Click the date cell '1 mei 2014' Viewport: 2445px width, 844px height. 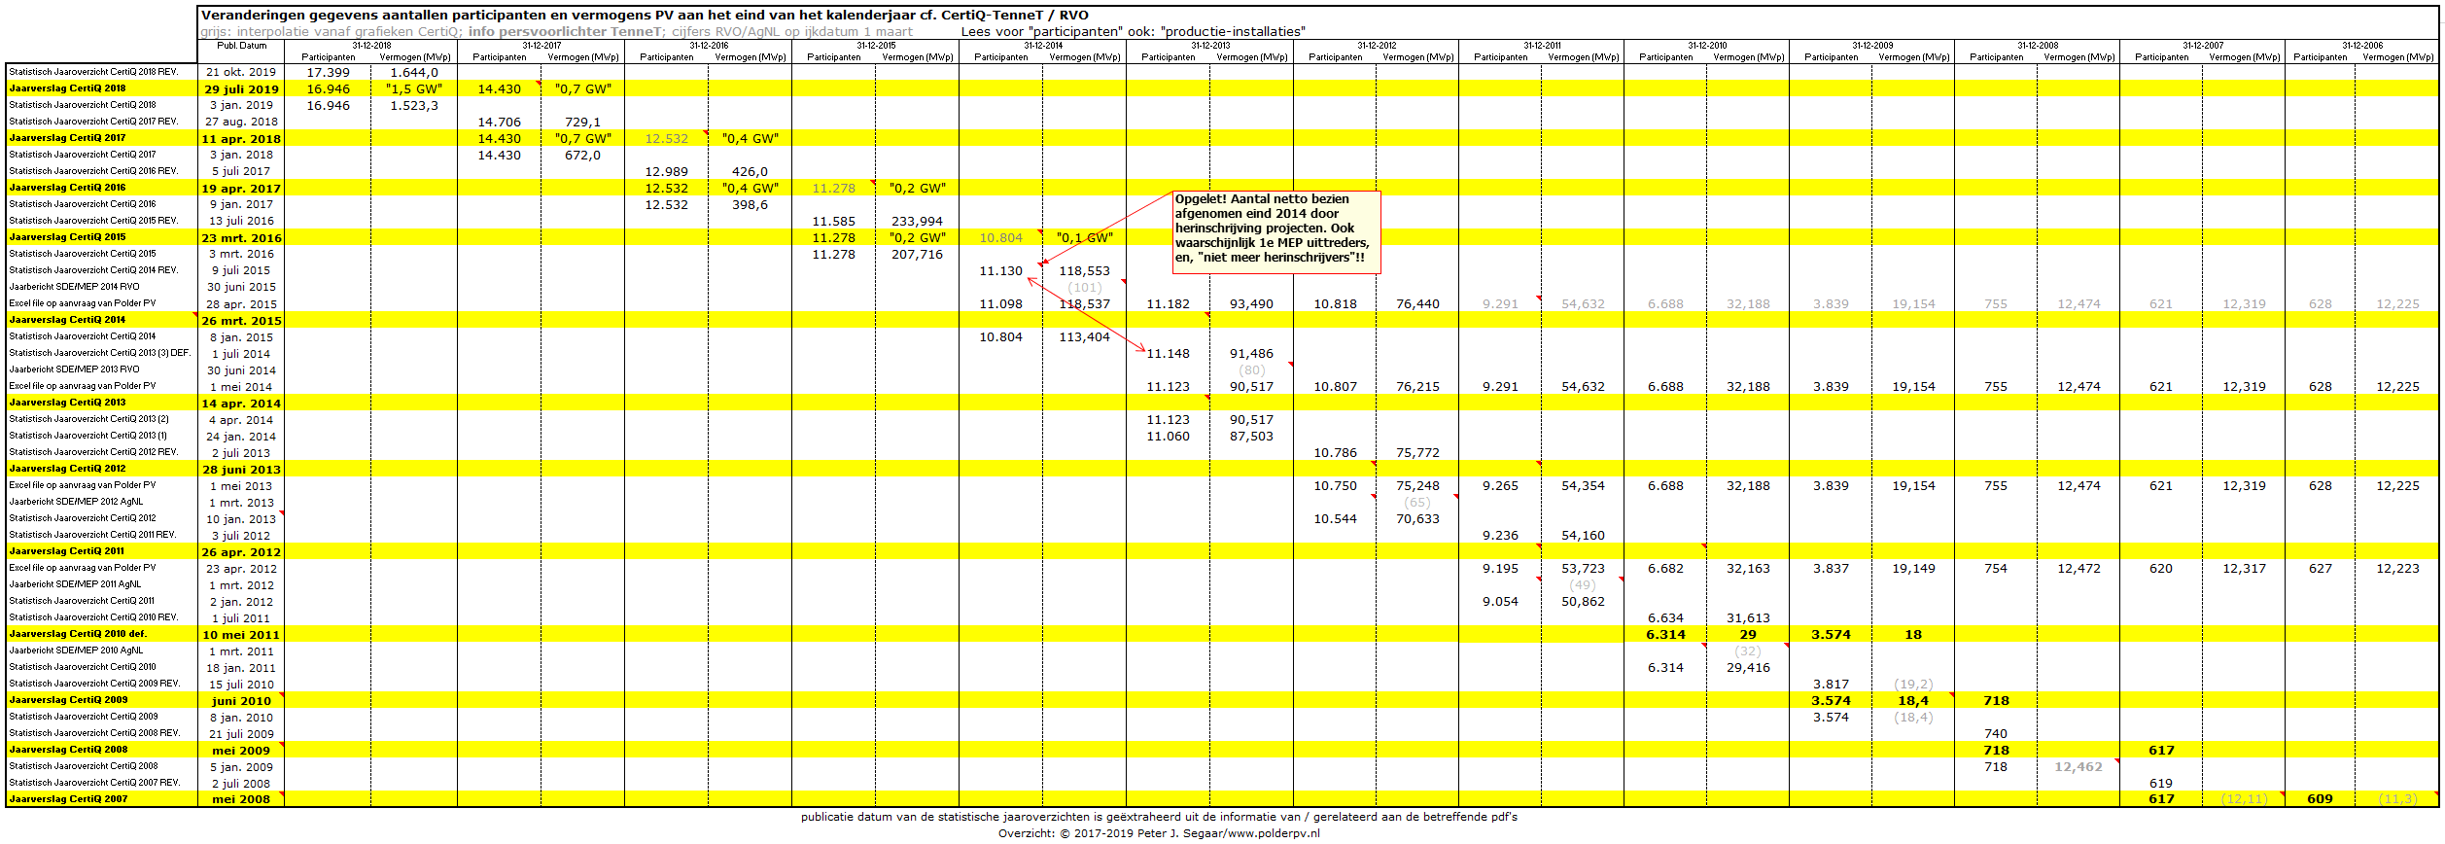click(241, 386)
